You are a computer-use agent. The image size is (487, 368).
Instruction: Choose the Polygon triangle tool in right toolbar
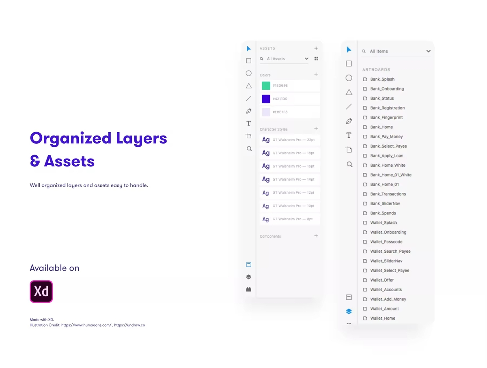click(x=349, y=92)
